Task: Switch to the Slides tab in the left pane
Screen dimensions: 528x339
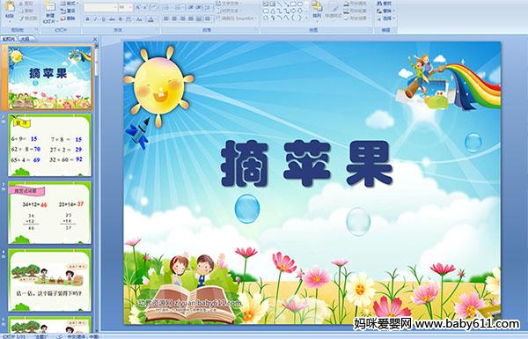Action: pyautogui.click(x=9, y=39)
